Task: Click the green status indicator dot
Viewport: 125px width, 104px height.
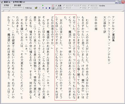Action: tap(43, 5)
